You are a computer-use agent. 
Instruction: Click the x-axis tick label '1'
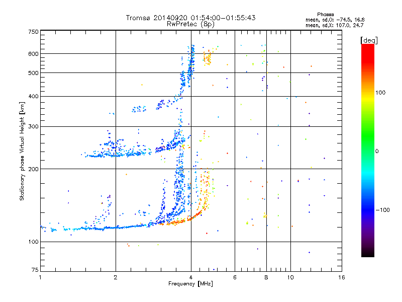click(40, 277)
